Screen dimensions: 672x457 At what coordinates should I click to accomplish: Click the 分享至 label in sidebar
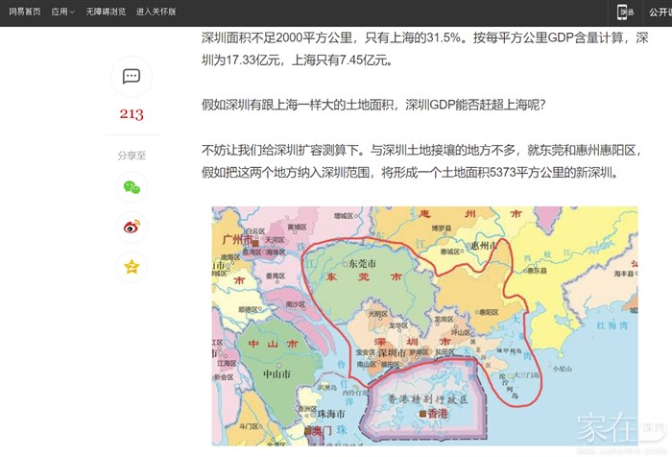point(132,155)
